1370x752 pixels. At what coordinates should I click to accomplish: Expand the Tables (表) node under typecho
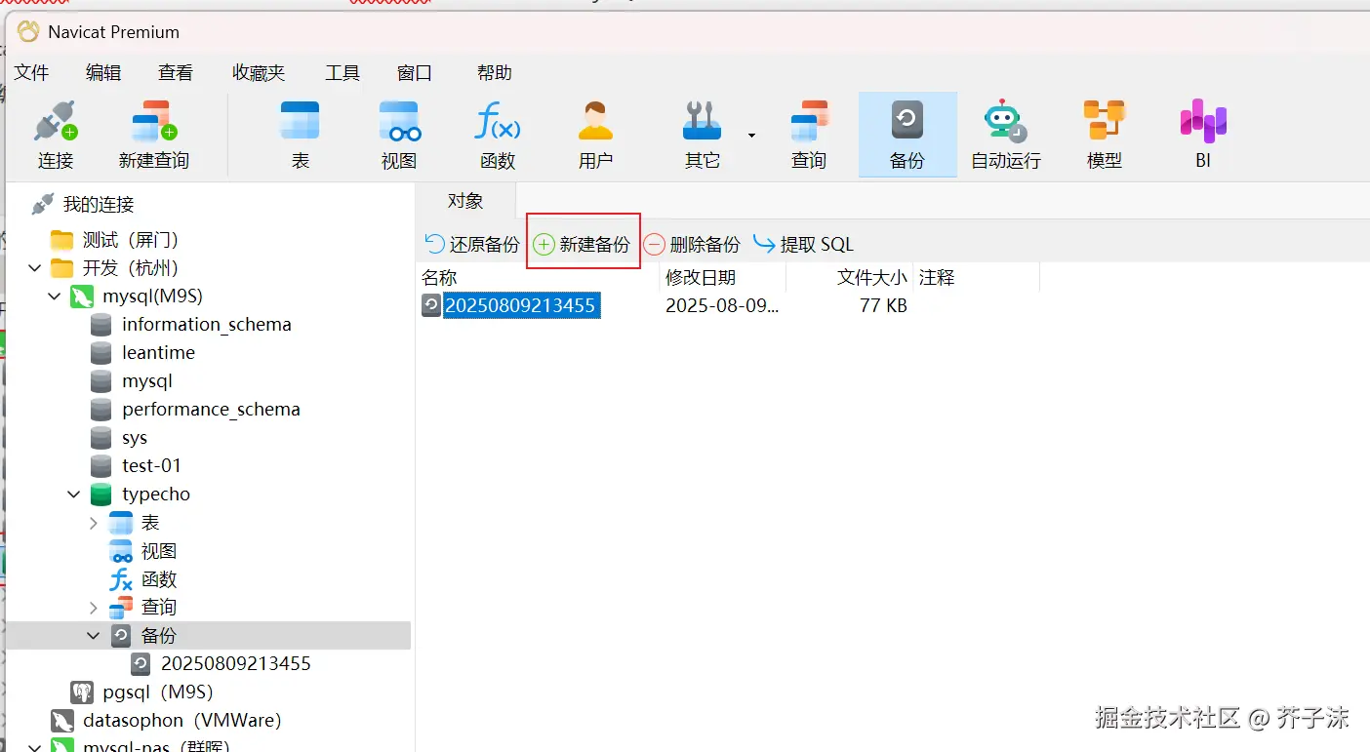pyautogui.click(x=94, y=523)
